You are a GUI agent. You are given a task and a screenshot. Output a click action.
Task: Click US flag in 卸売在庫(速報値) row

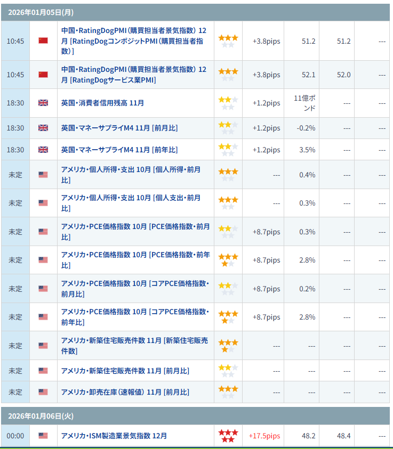click(x=43, y=392)
